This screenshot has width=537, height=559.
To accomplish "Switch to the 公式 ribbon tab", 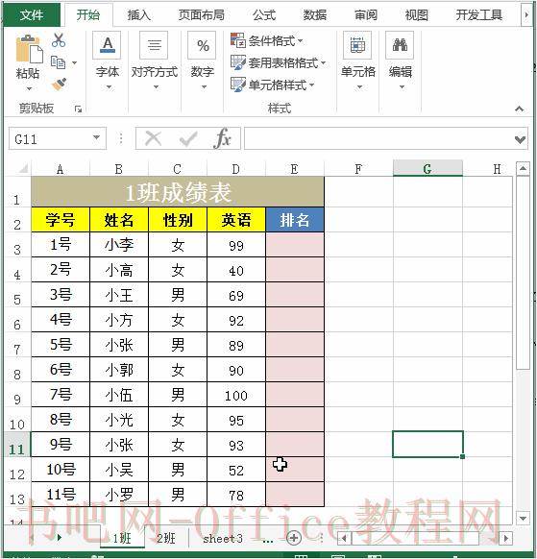I will pyautogui.click(x=264, y=15).
